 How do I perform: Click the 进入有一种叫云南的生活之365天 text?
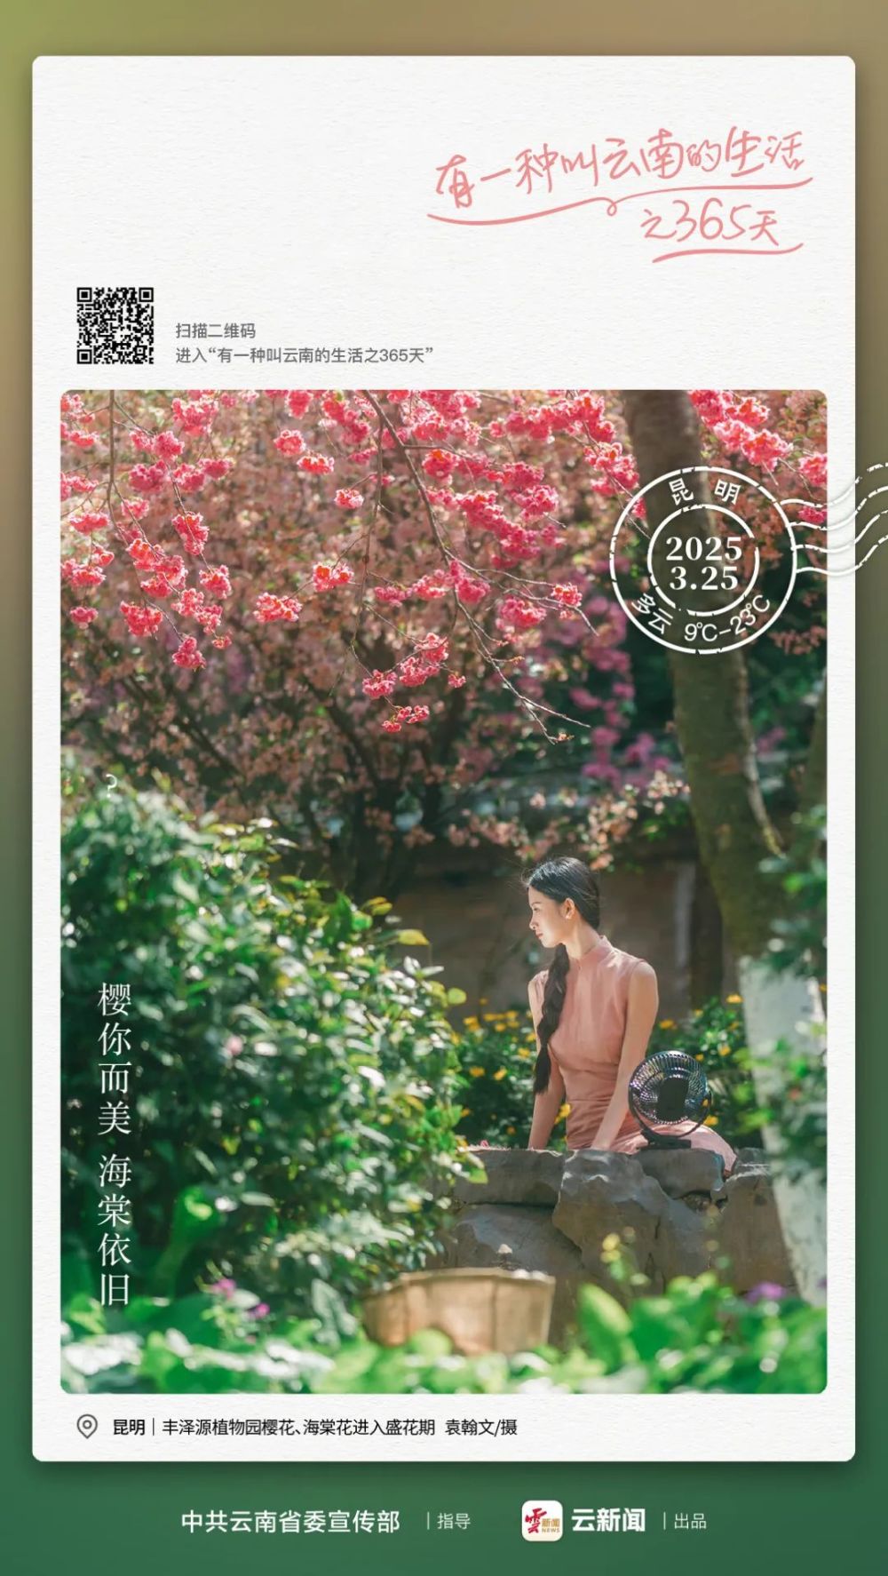tap(304, 355)
